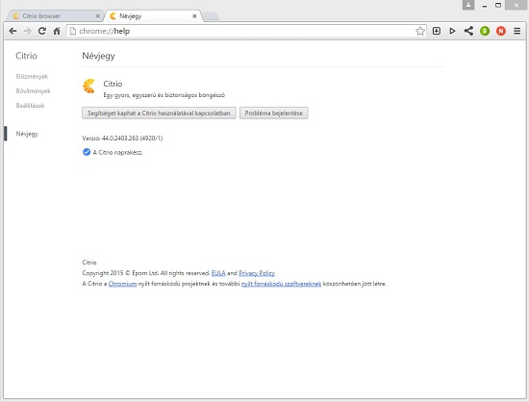
Task: Close the Névjegy tab
Action: point(194,15)
